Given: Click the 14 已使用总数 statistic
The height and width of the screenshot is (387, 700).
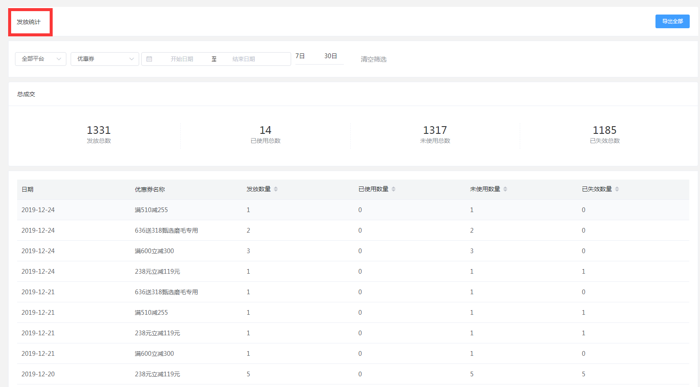Looking at the screenshot, I should [x=265, y=135].
